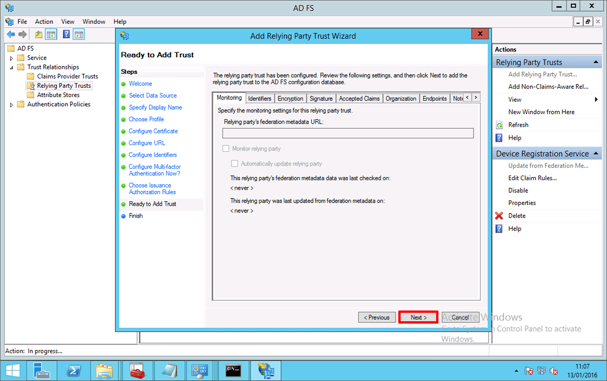Image resolution: width=607 pixels, height=381 pixels.
Task: Open the Window menu
Action: coord(94,21)
